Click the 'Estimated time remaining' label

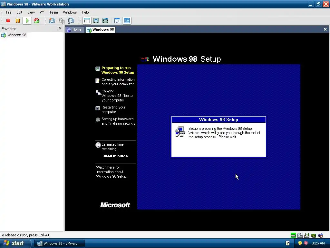tap(112, 147)
